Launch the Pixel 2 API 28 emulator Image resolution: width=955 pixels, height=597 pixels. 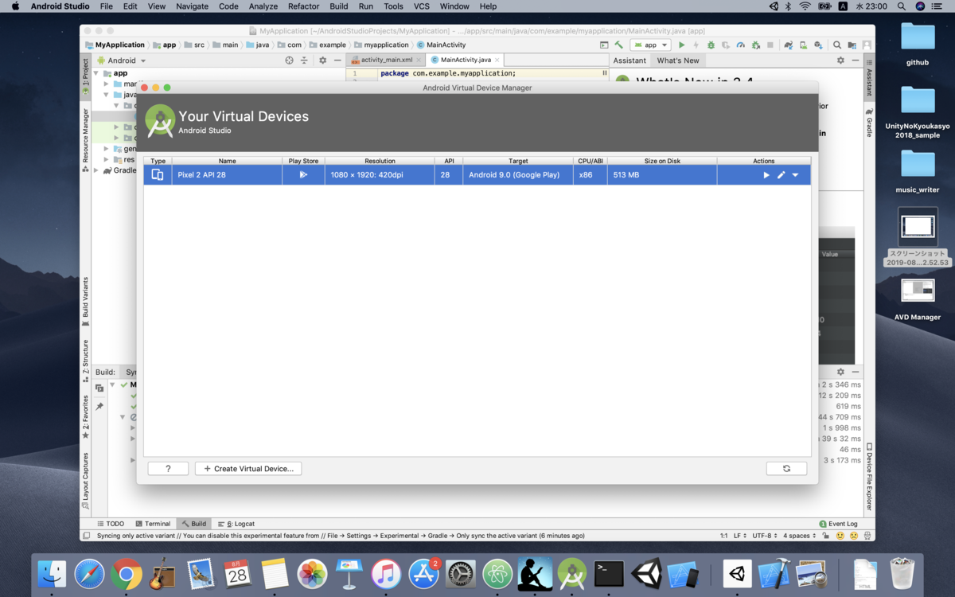[x=766, y=175]
